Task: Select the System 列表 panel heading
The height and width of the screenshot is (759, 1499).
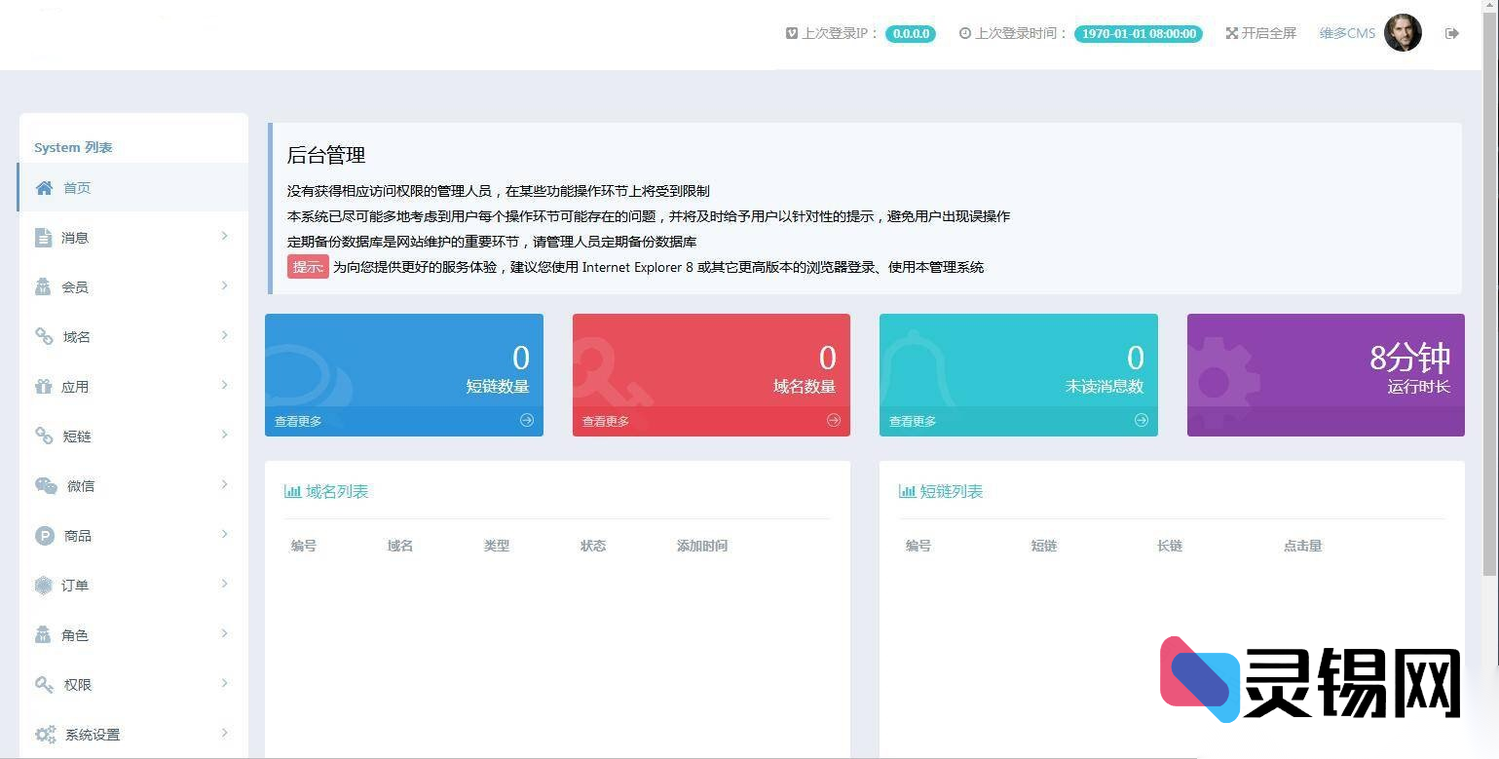Action: pyautogui.click(x=74, y=147)
